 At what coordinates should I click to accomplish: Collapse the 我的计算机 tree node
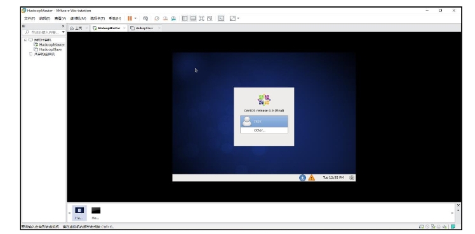click(x=25, y=40)
